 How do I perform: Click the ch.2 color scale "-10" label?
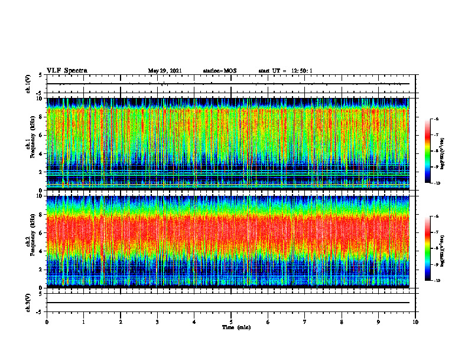click(x=437, y=281)
